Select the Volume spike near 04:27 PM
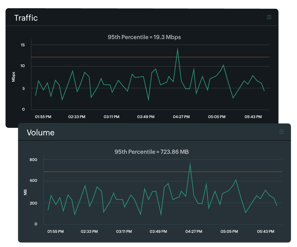 coord(190,163)
